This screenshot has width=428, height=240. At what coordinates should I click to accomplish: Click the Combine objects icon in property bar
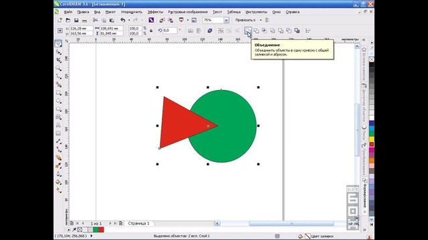(209, 31)
